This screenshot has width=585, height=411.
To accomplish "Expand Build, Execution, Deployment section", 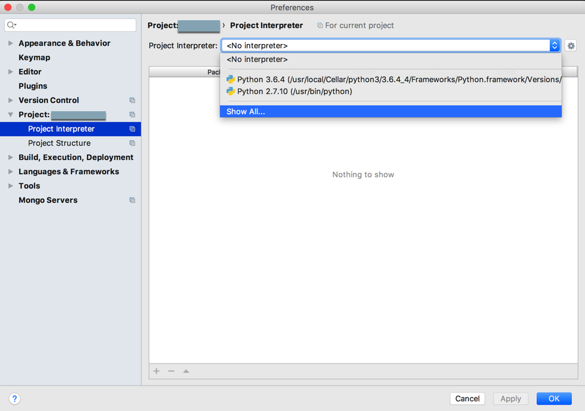I will (x=11, y=157).
